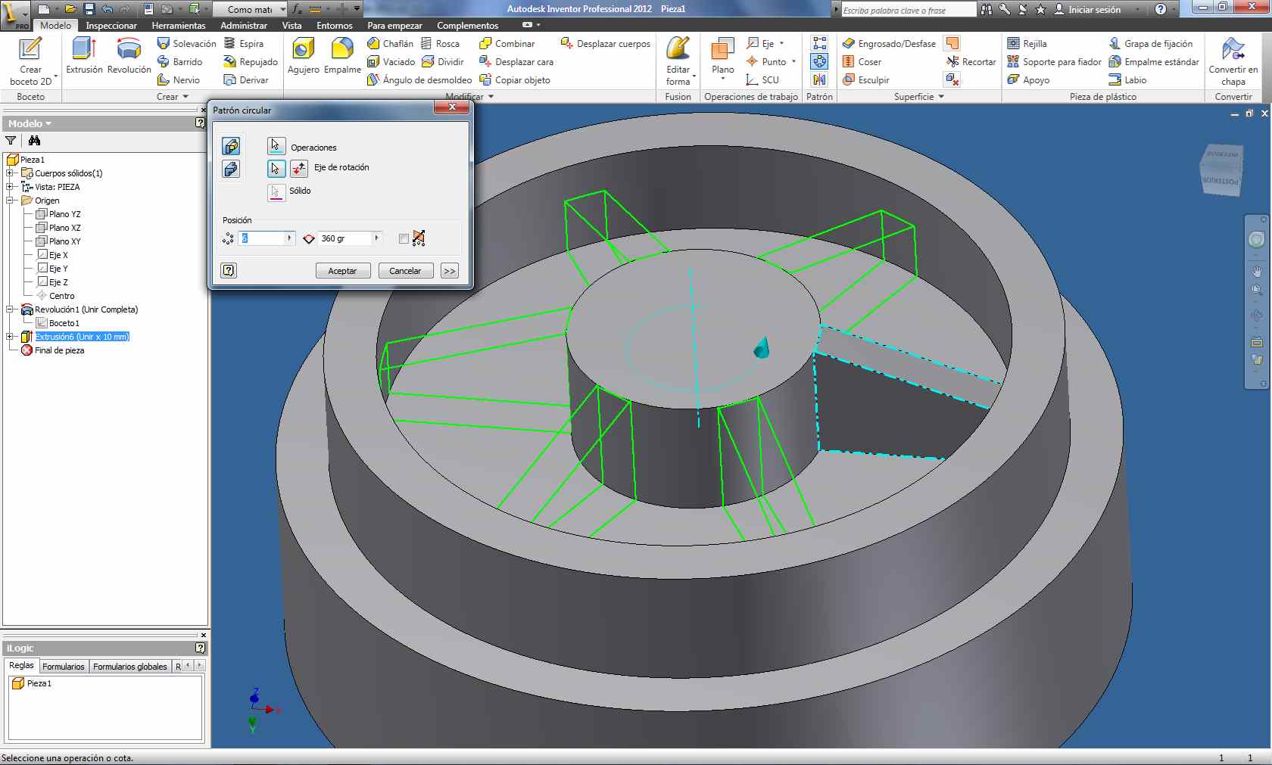Select the Rejilla plastic part tool
This screenshot has height=765, width=1272.
pyautogui.click(x=1027, y=43)
